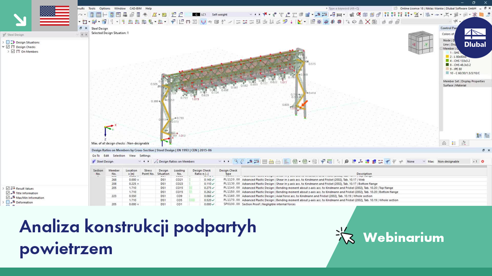Click Surface | Material row in Control Panel

tap(454, 85)
